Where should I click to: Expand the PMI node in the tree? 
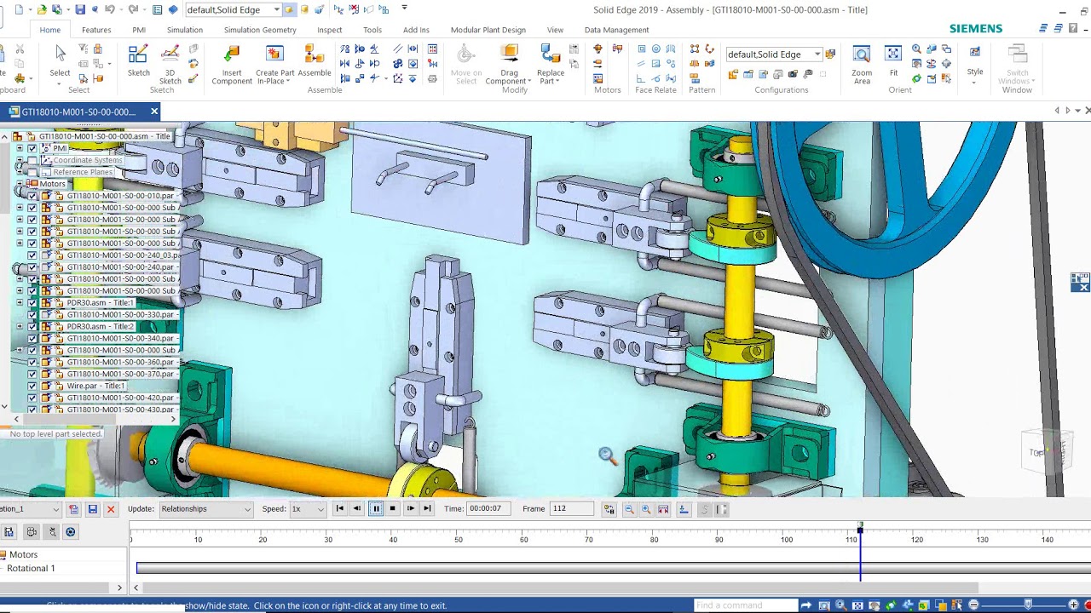[x=20, y=148]
